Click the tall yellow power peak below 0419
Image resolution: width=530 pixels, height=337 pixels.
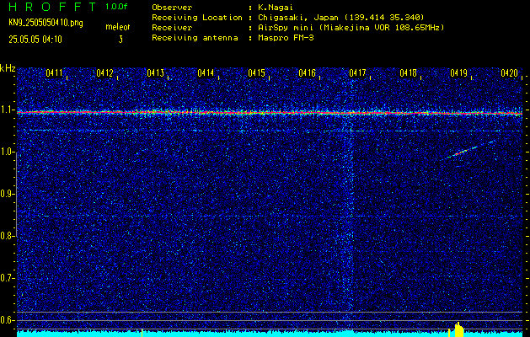[x=459, y=330]
